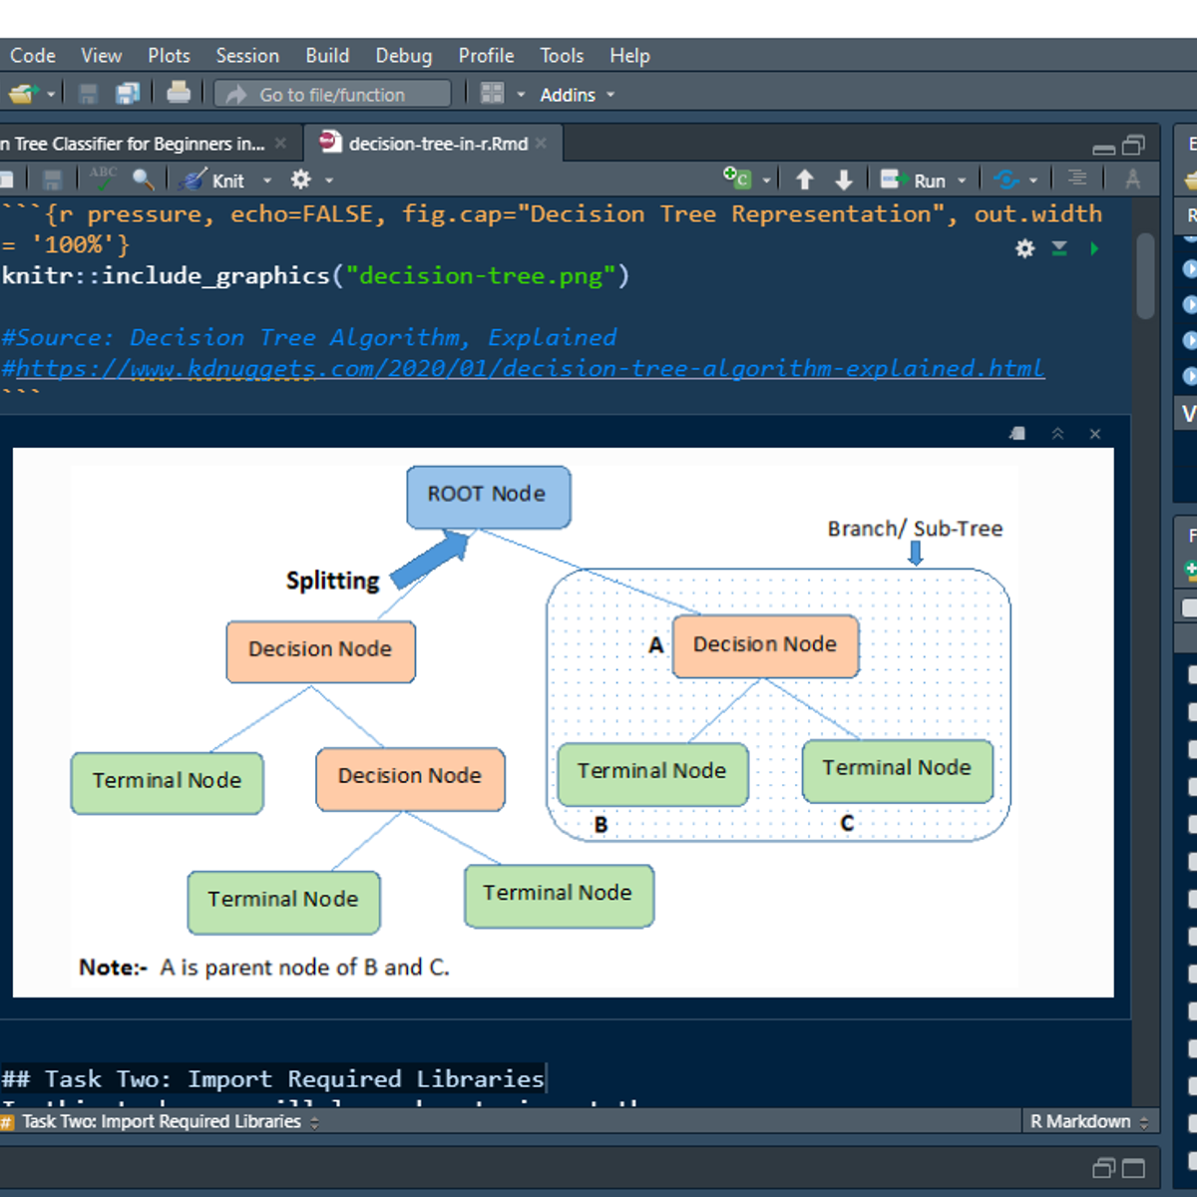Viewport: 1197px width, 1197px height.
Task: Toggle the document outline panel
Action: coord(1077,179)
